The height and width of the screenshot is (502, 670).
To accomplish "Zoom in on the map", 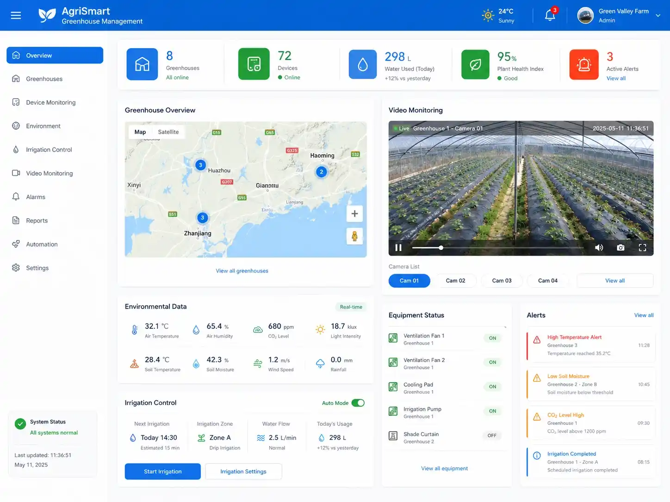I will 354,214.
